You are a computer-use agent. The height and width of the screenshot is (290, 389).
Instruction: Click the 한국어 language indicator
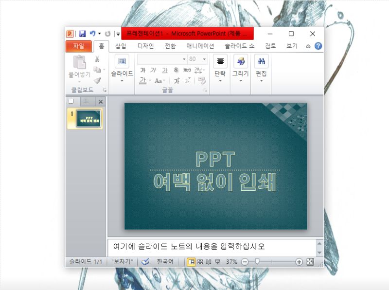[165, 261]
